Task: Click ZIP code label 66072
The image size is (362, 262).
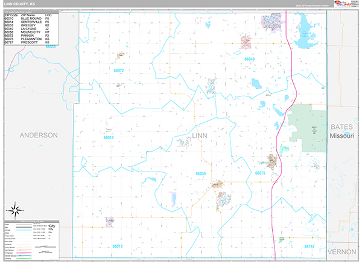Action: (x=118, y=70)
